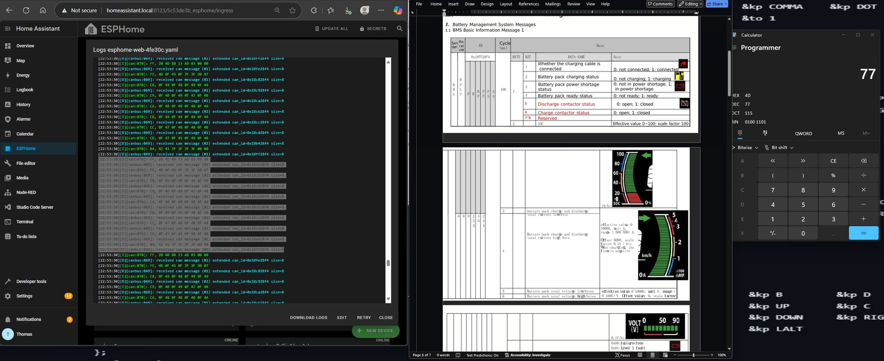Open Node-RED from the Home Assistant sidebar
The image size is (884, 361).
click(26, 192)
